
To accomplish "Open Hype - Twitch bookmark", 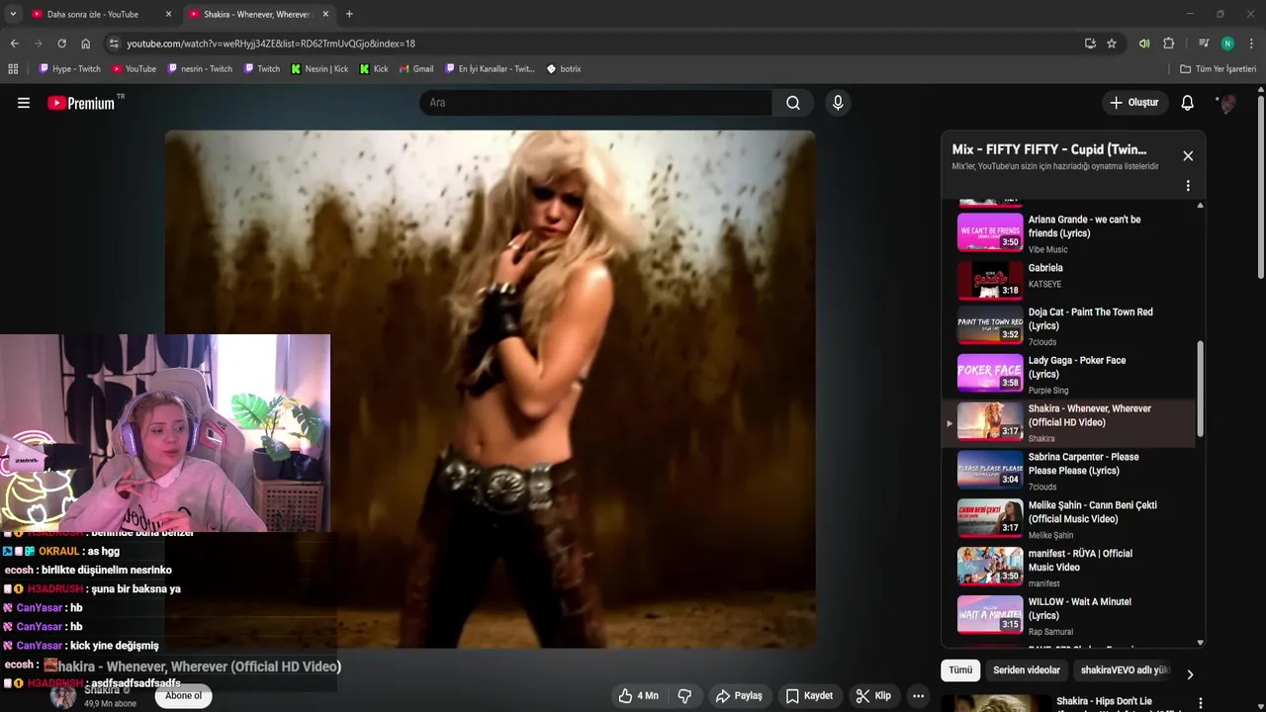I will point(69,69).
